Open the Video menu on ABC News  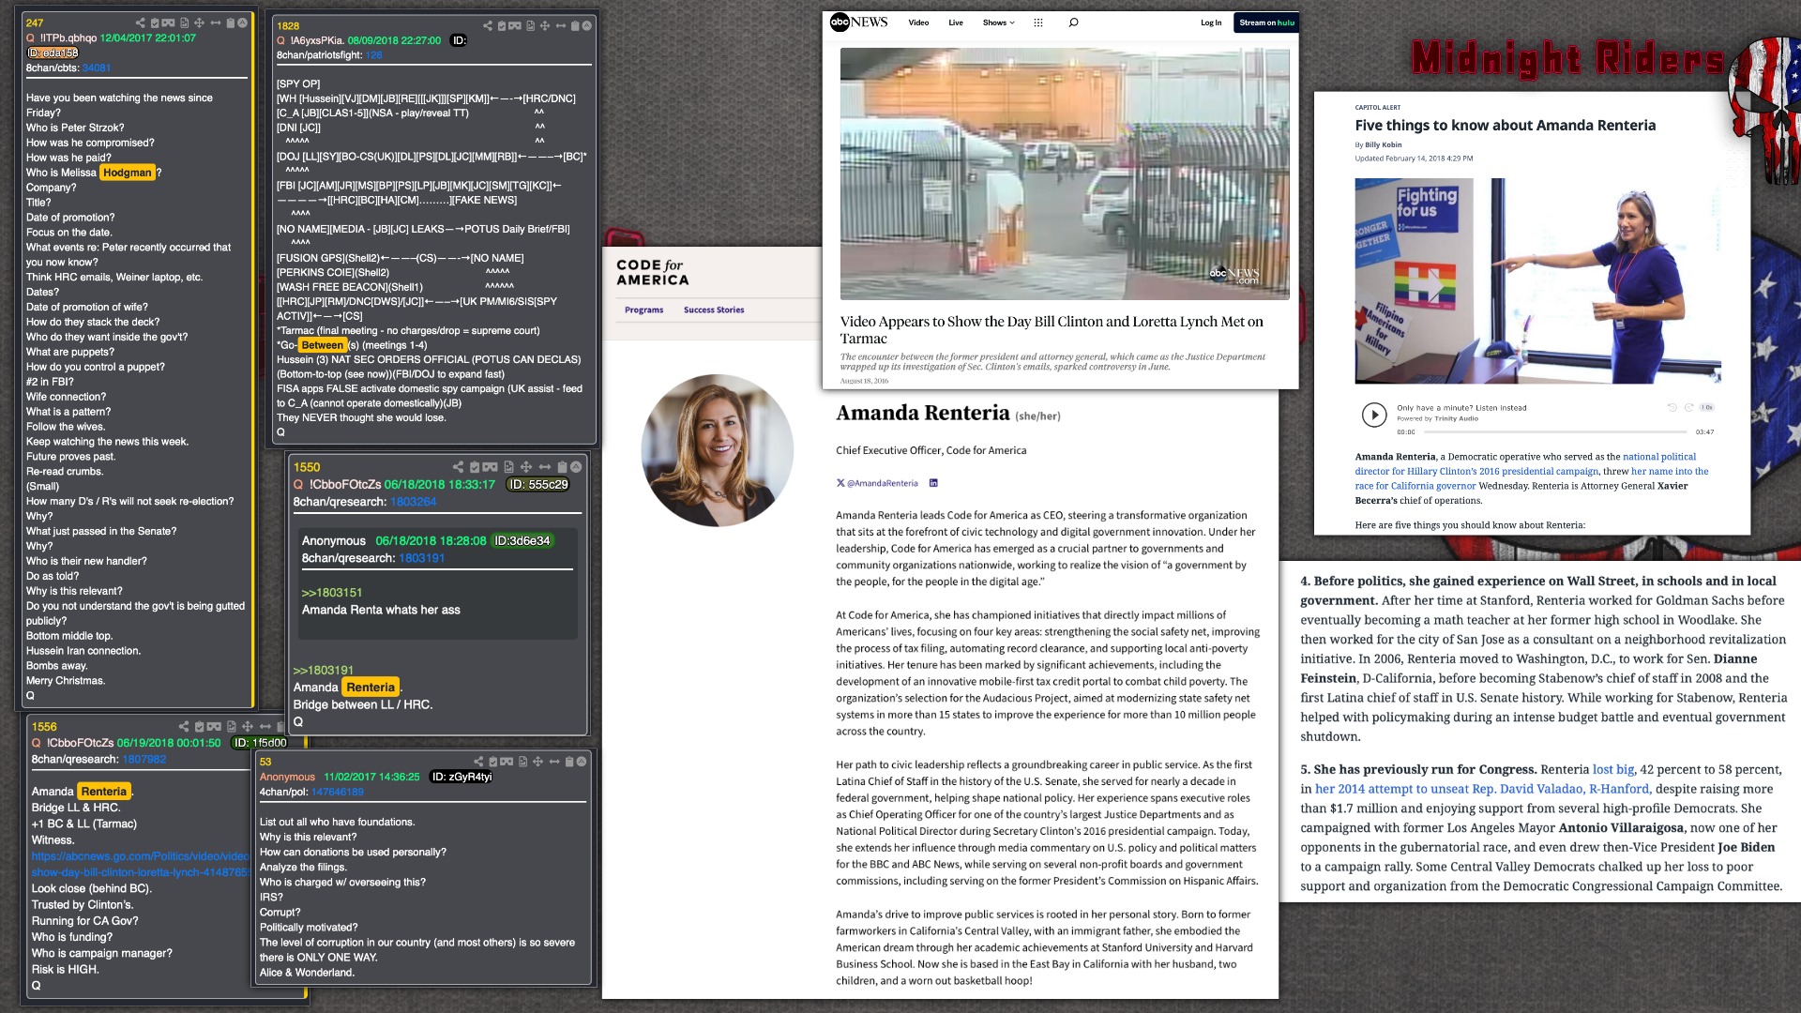[918, 23]
